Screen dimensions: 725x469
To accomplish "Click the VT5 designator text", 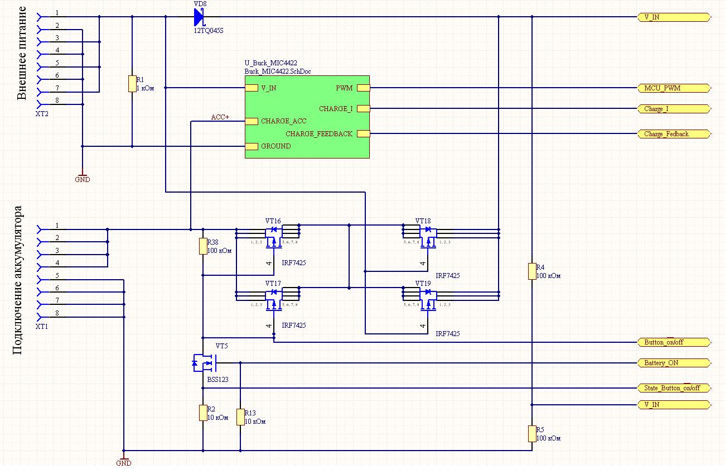I will tap(221, 346).
